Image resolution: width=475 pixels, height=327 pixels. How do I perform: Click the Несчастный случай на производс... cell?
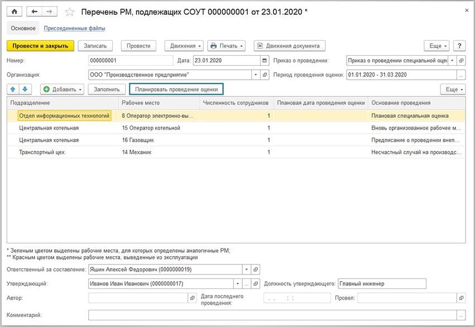point(416,152)
